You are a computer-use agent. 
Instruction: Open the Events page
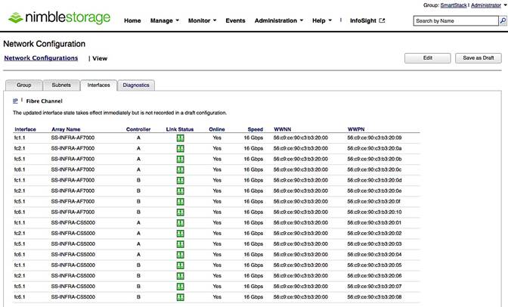coord(235,20)
